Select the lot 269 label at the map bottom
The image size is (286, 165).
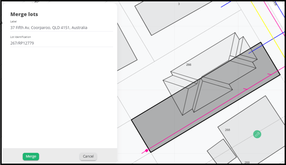pyautogui.click(x=247, y=162)
